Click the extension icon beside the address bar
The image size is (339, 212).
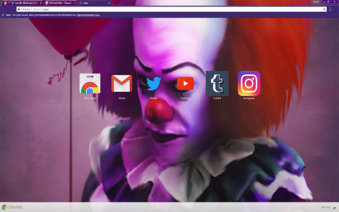click(x=330, y=10)
